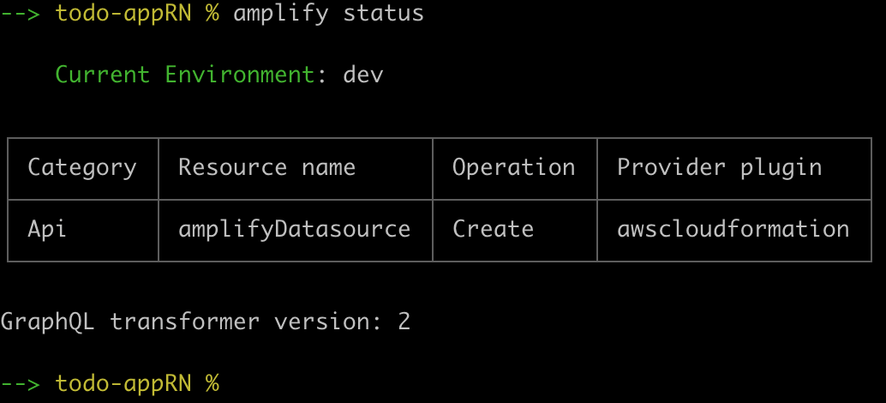
Task: Click the version number '2'
Action: pos(404,322)
